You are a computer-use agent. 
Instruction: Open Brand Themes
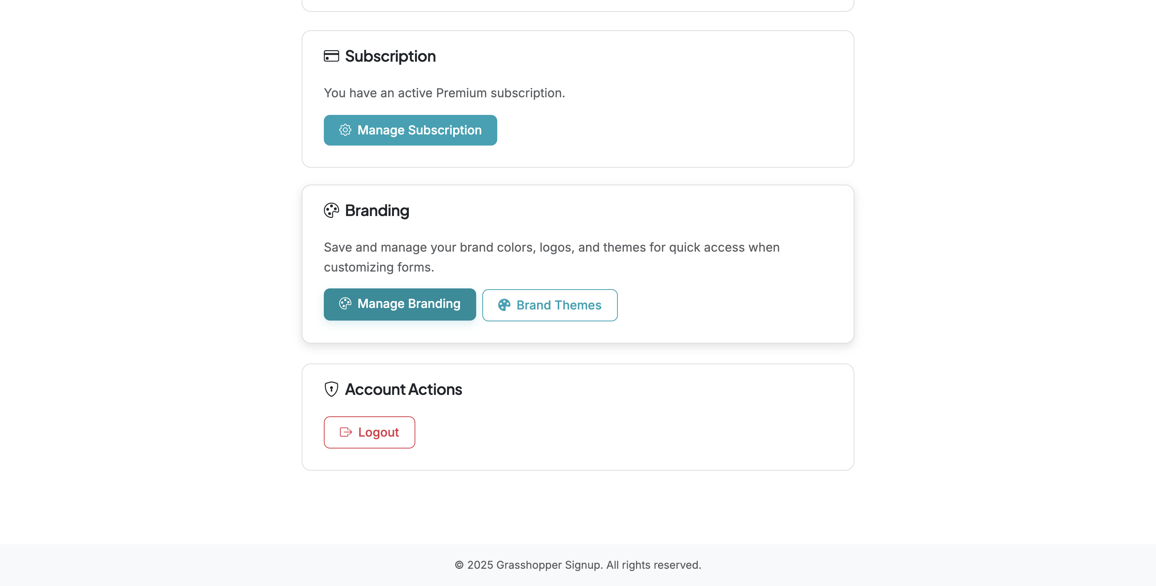point(550,305)
